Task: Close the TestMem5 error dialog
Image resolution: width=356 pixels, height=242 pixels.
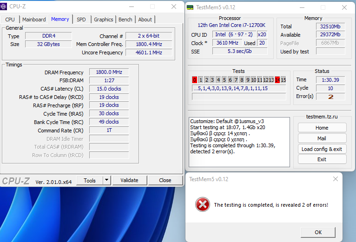Action: 336,179
